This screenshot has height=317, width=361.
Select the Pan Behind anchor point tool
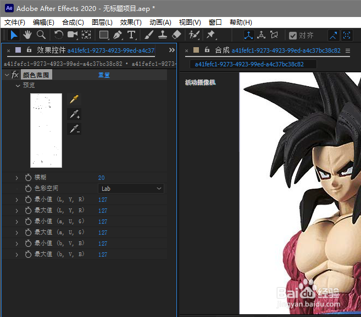click(86, 35)
